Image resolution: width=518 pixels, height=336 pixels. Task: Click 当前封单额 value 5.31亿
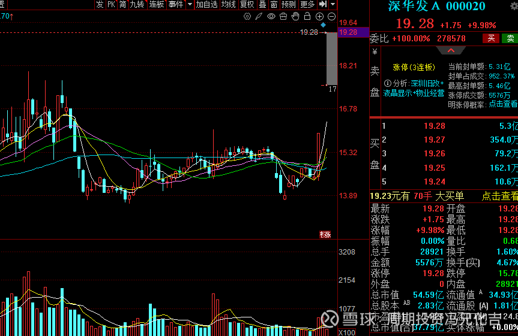[499, 67]
